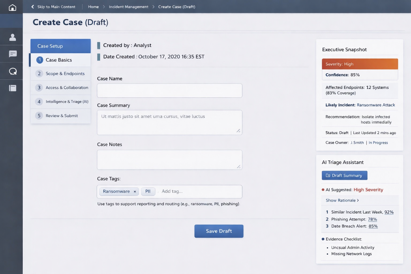This screenshot has height=274, width=411.
Task: Click the Save Draft button
Action: [219, 231]
